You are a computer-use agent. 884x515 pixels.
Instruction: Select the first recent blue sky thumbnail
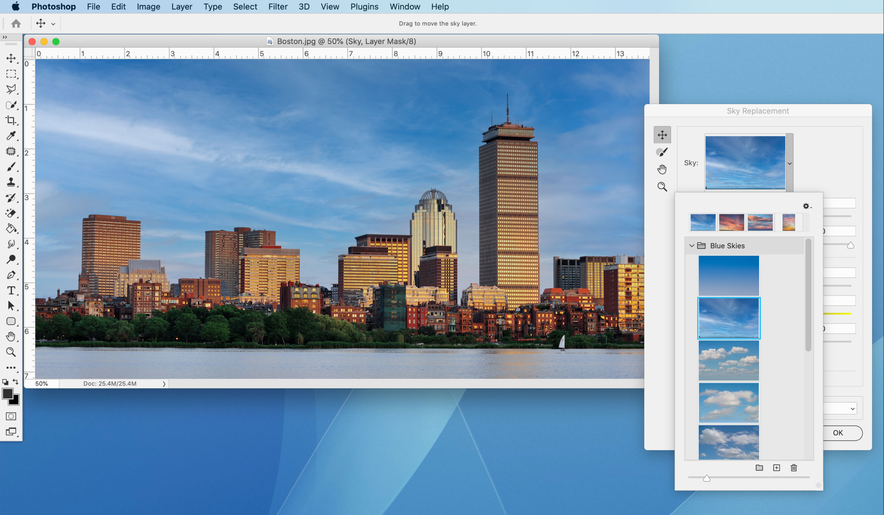[x=703, y=222]
